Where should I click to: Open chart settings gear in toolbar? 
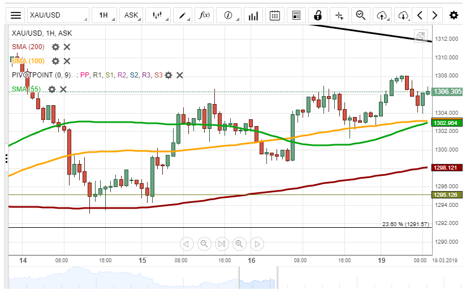(454, 15)
